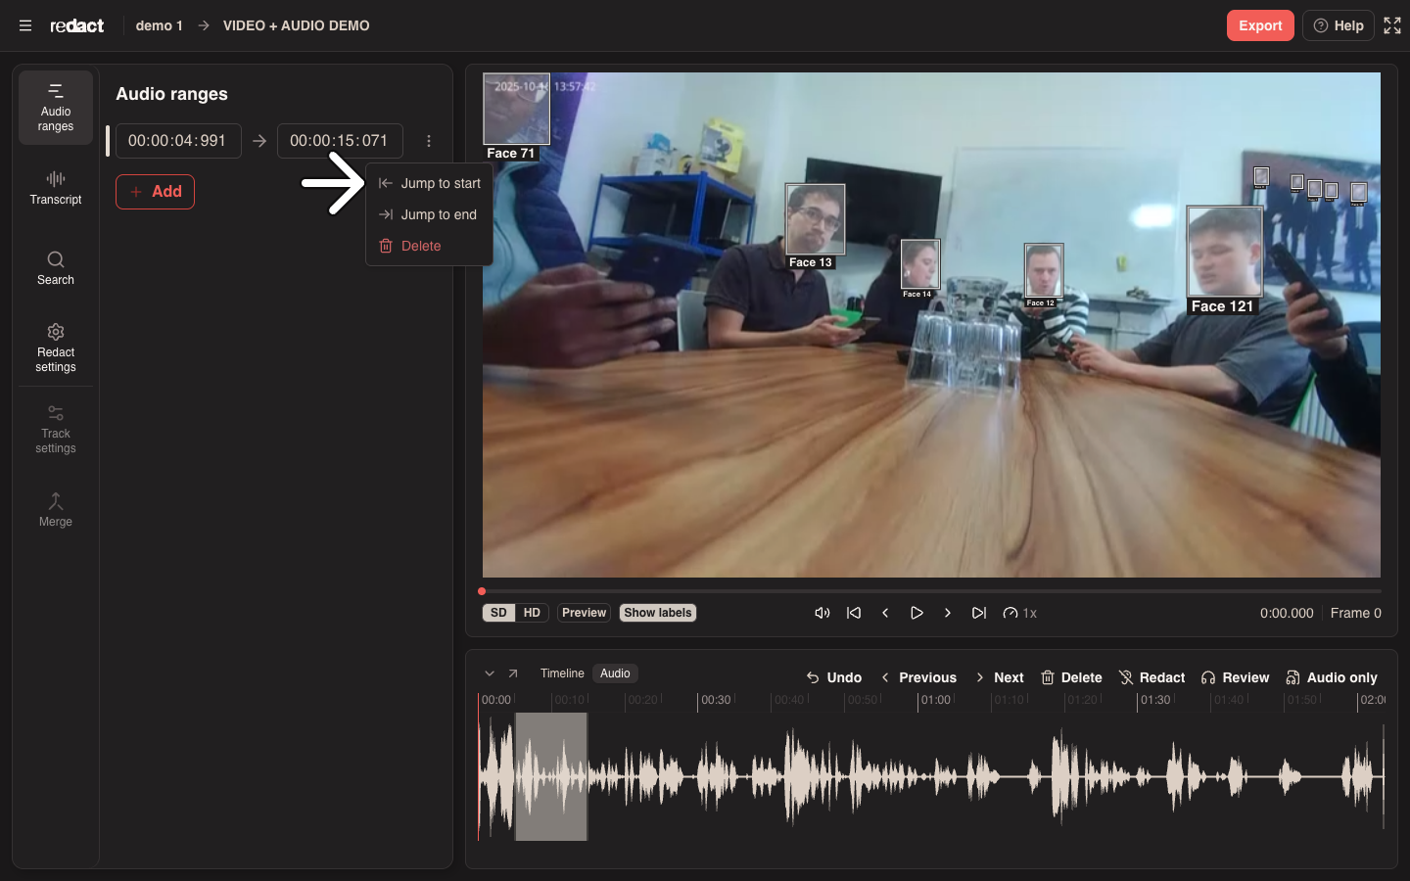Image resolution: width=1410 pixels, height=881 pixels.
Task: Switch to the Audio timeline tab
Action: pos(615,673)
